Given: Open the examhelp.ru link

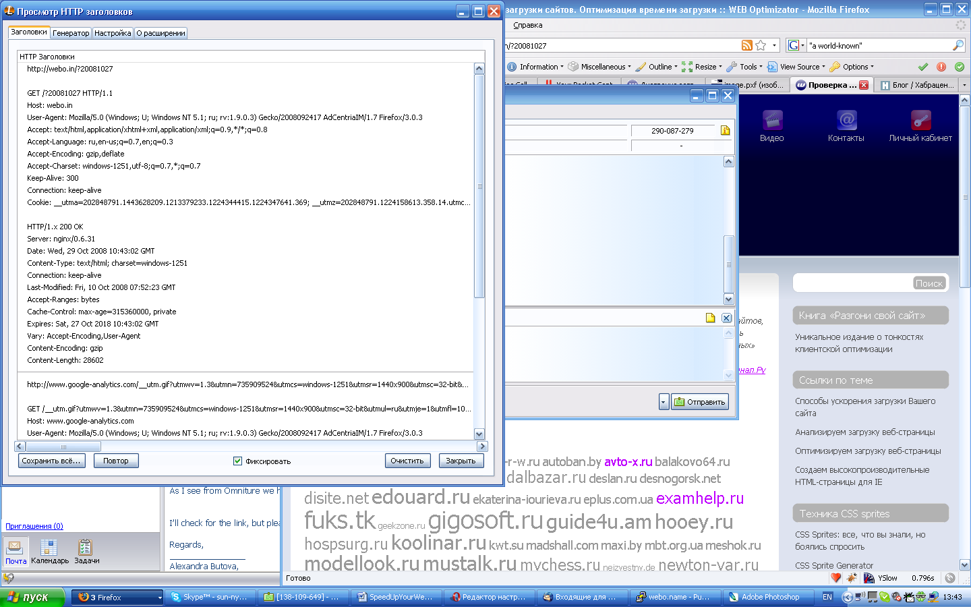Looking at the screenshot, I should click(x=700, y=498).
